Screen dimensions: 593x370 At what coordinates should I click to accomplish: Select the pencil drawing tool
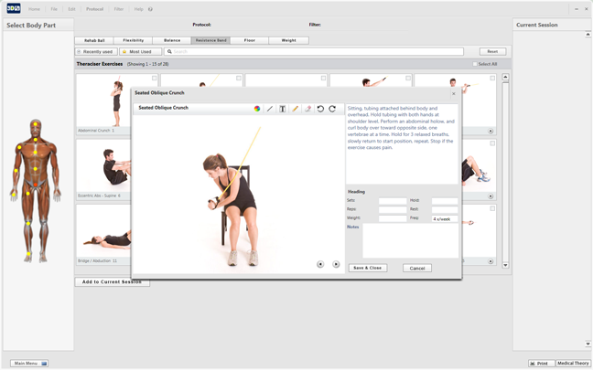tap(295, 109)
